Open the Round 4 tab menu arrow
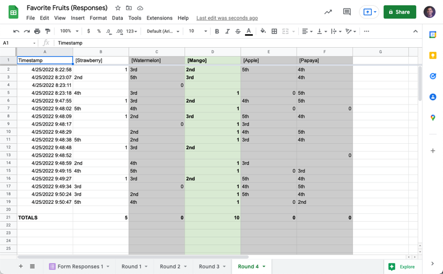Viewport: 443px width, 274px height. [264, 266]
